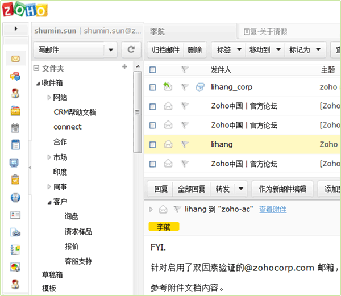Open the document links icon in sidebar
Image resolution: width=341 pixels, height=296 pixels.
pyautogui.click(x=15, y=232)
